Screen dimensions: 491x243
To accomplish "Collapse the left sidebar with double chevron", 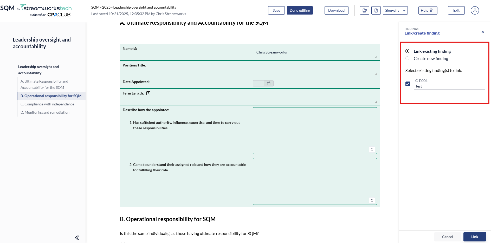I will [77, 238].
